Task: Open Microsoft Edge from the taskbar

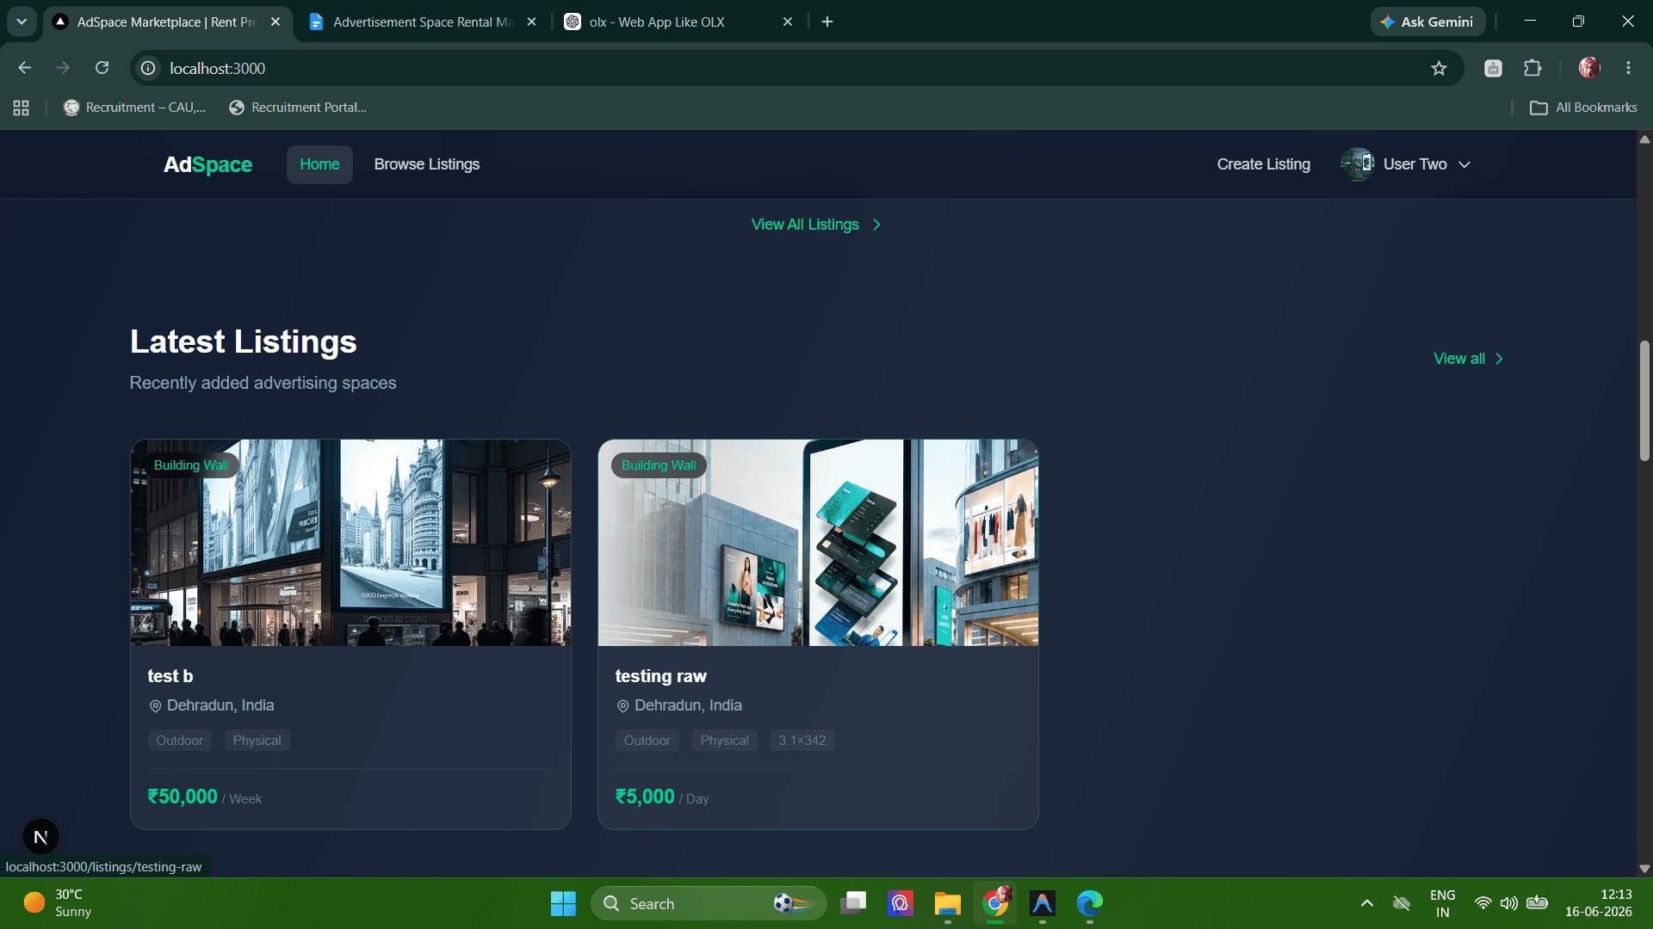Action: point(1089,903)
